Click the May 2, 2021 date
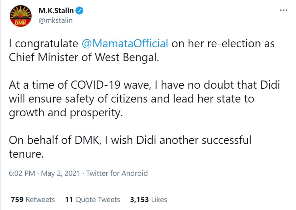The width and height of the screenshot is (296, 210). [x=61, y=173]
